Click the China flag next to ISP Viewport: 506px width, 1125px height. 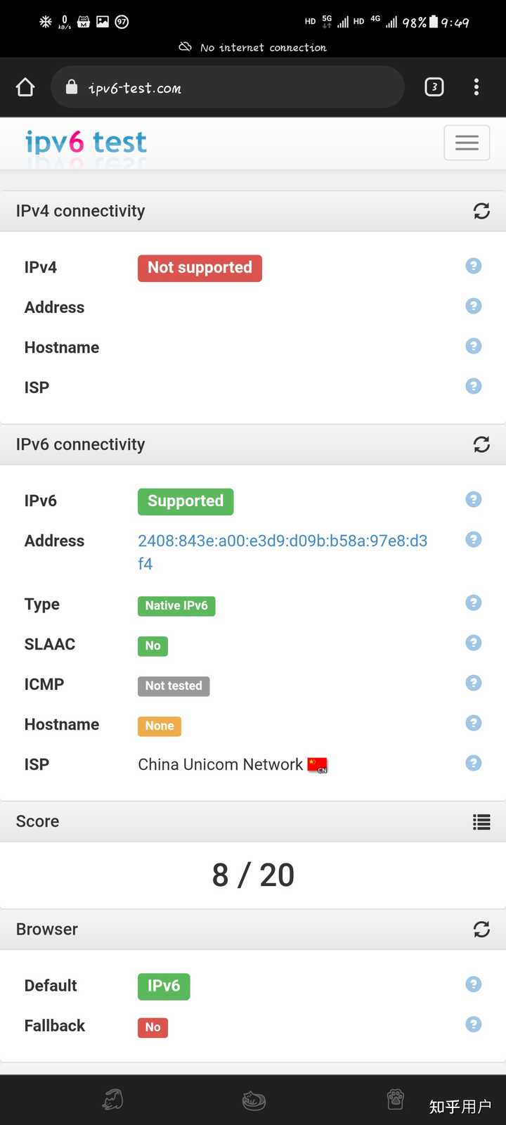(x=317, y=765)
